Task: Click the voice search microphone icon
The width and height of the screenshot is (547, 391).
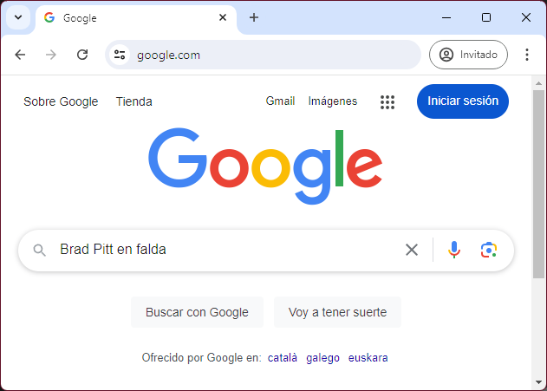Action: tap(454, 250)
